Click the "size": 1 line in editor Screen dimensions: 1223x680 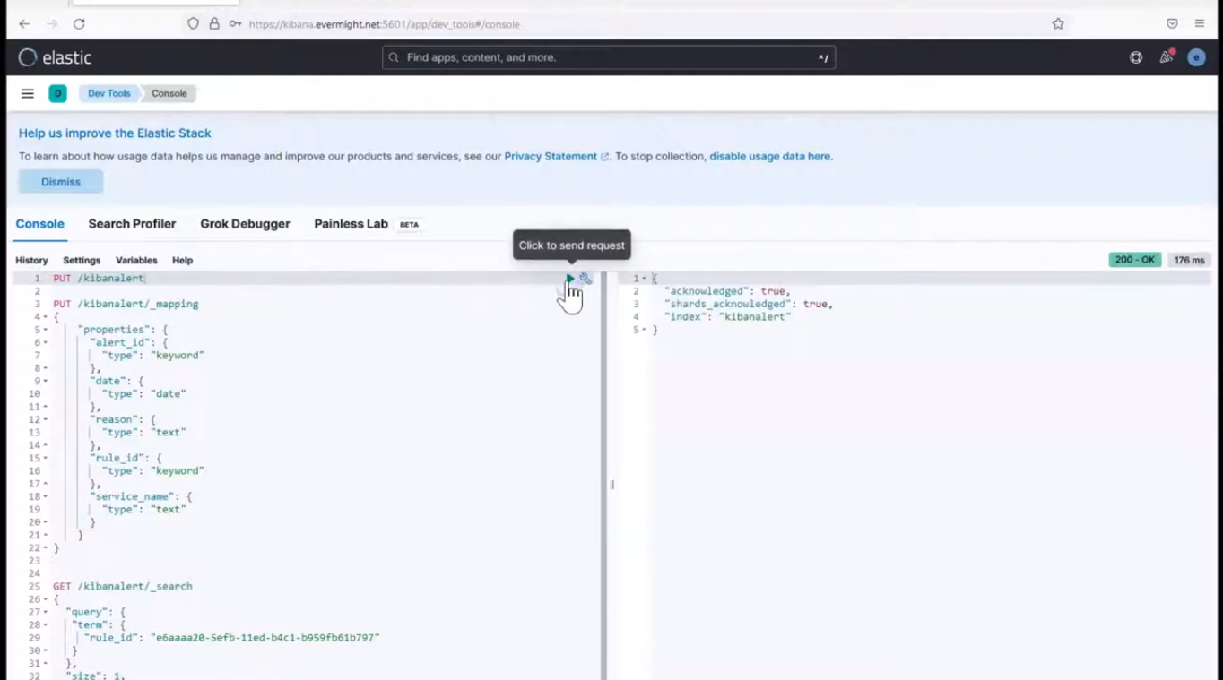pyautogui.click(x=94, y=675)
